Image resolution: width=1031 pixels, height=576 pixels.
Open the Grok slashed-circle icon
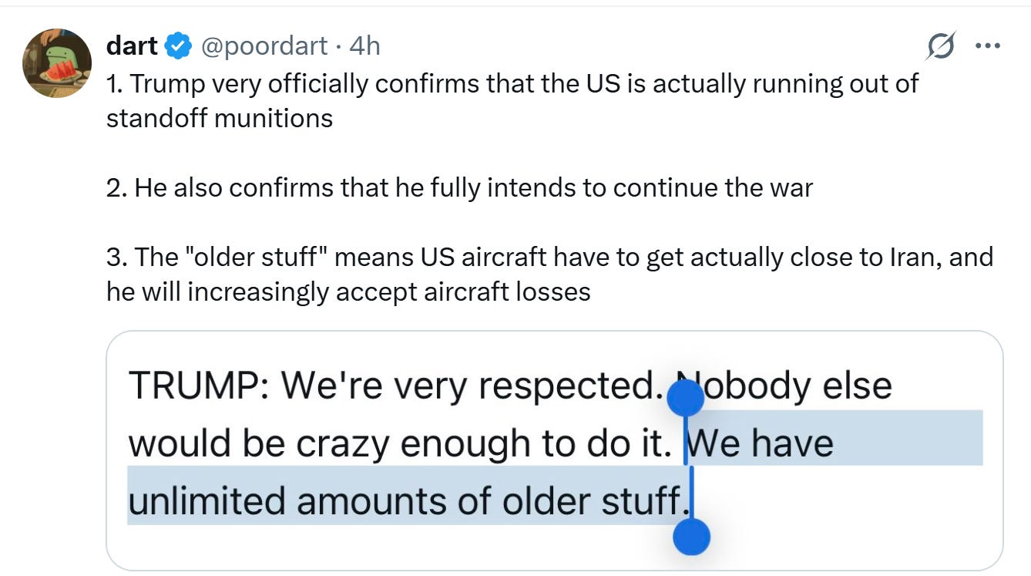click(942, 46)
